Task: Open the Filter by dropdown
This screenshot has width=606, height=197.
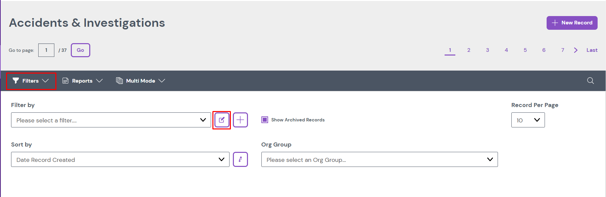Action: click(x=111, y=120)
